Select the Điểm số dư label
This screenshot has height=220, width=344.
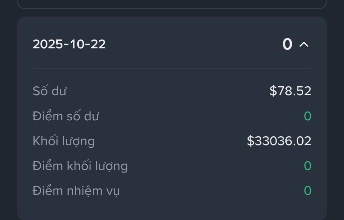pos(66,116)
